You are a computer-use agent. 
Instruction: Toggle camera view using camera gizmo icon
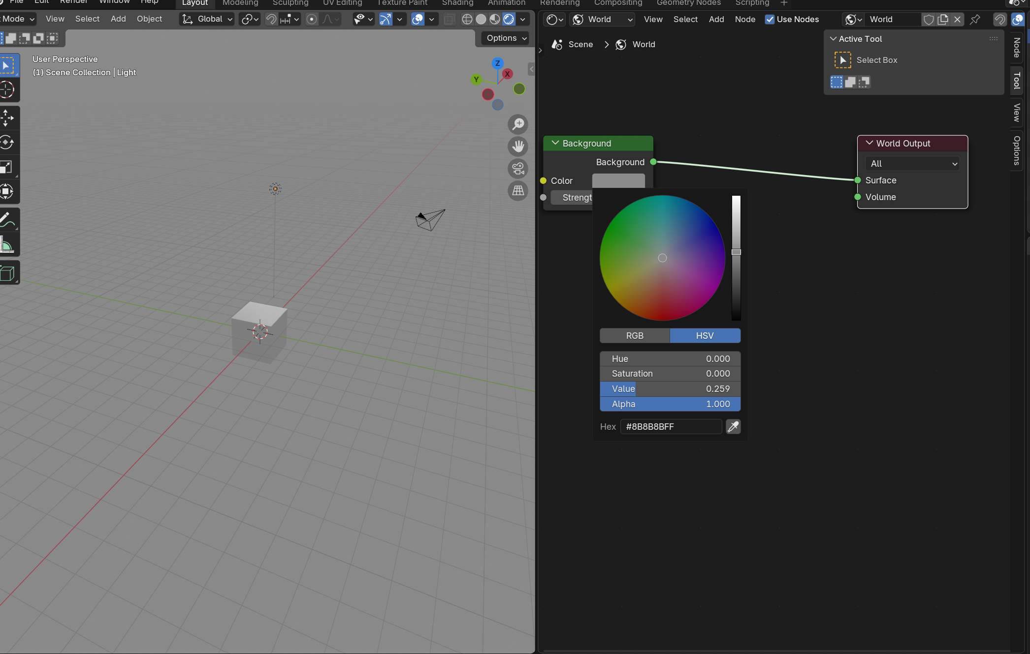(x=518, y=169)
